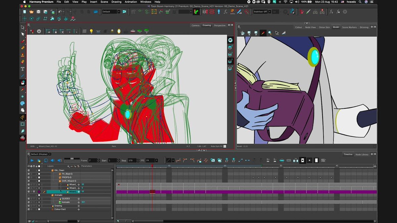Viewport: 397px width, 223px height.
Task: Click the Node View tab
Action: (x=310, y=27)
